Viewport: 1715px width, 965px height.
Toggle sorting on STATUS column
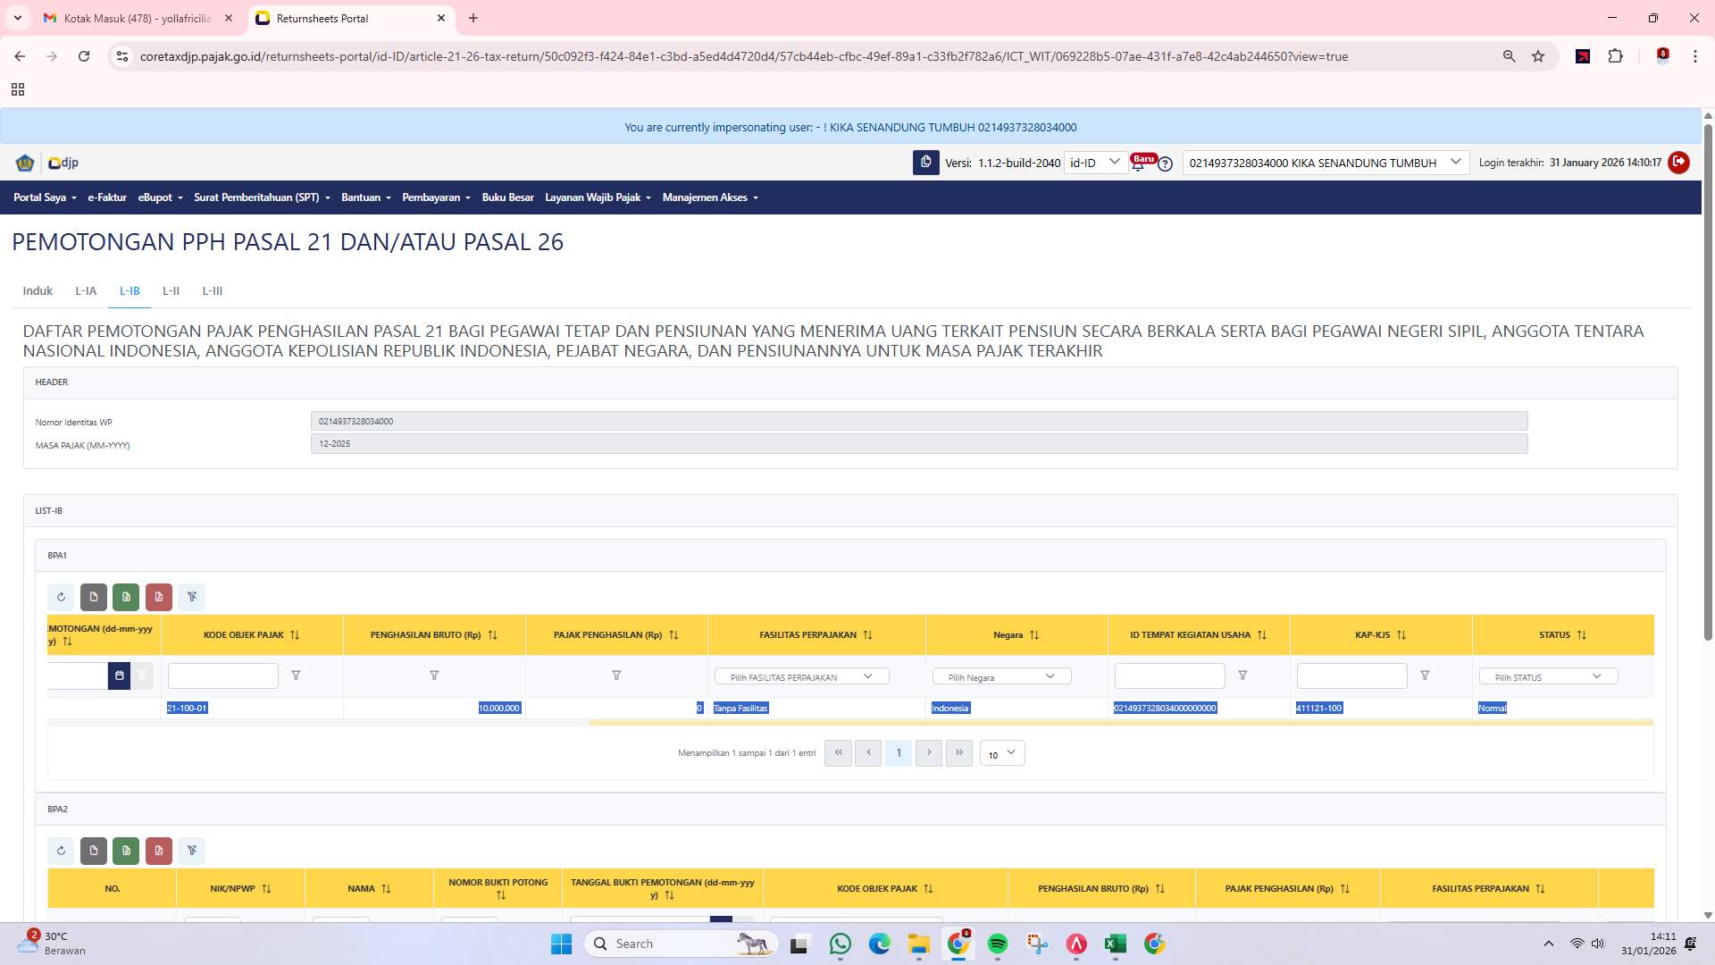tap(1582, 634)
